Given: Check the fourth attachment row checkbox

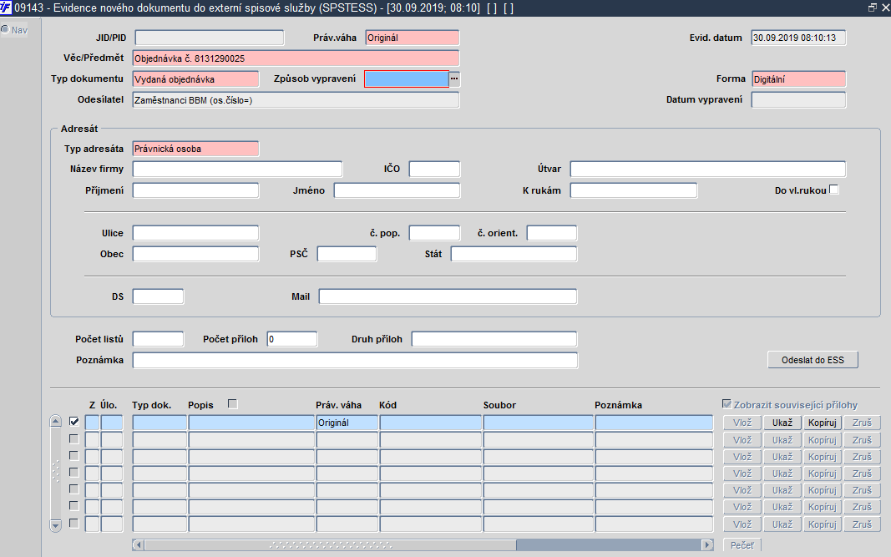Looking at the screenshot, I should point(73,473).
